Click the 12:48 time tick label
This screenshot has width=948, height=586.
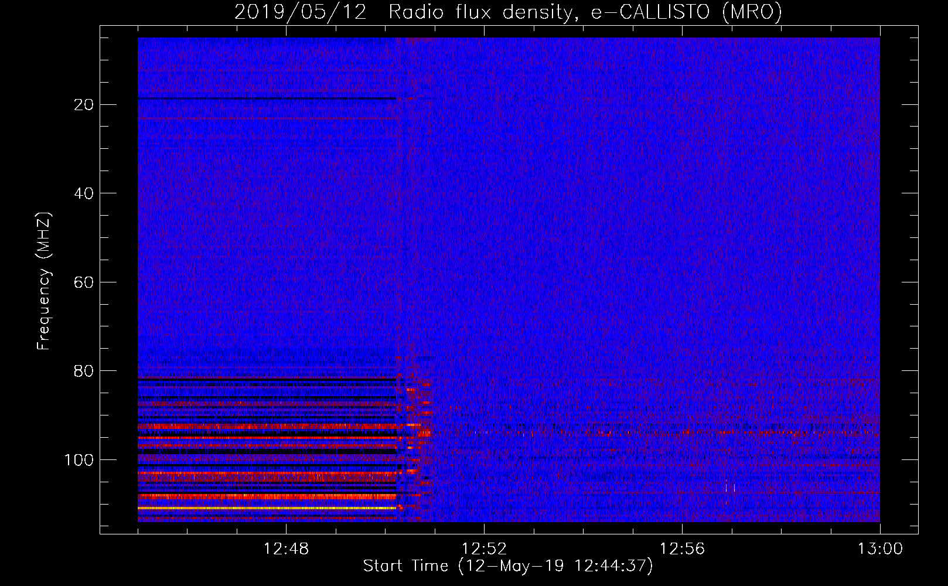coord(286,549)
